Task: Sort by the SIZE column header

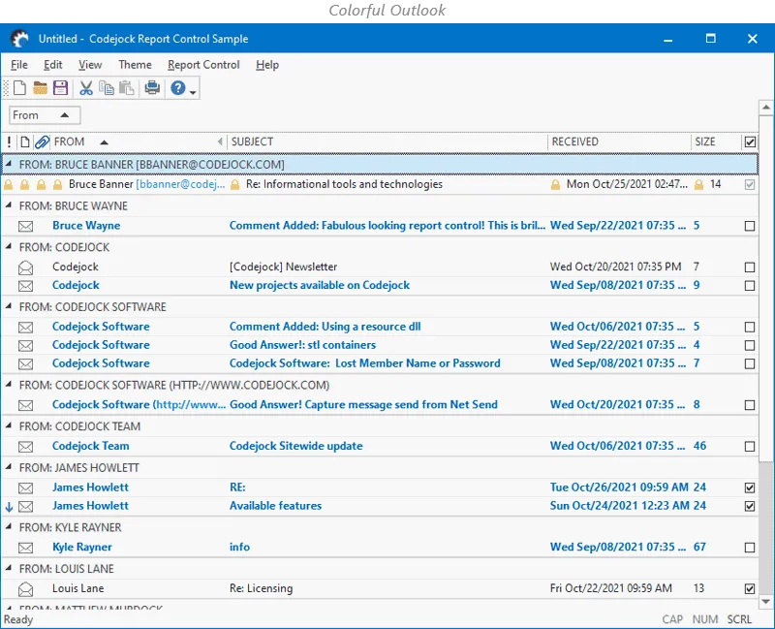Action: [x=715, y=142]
